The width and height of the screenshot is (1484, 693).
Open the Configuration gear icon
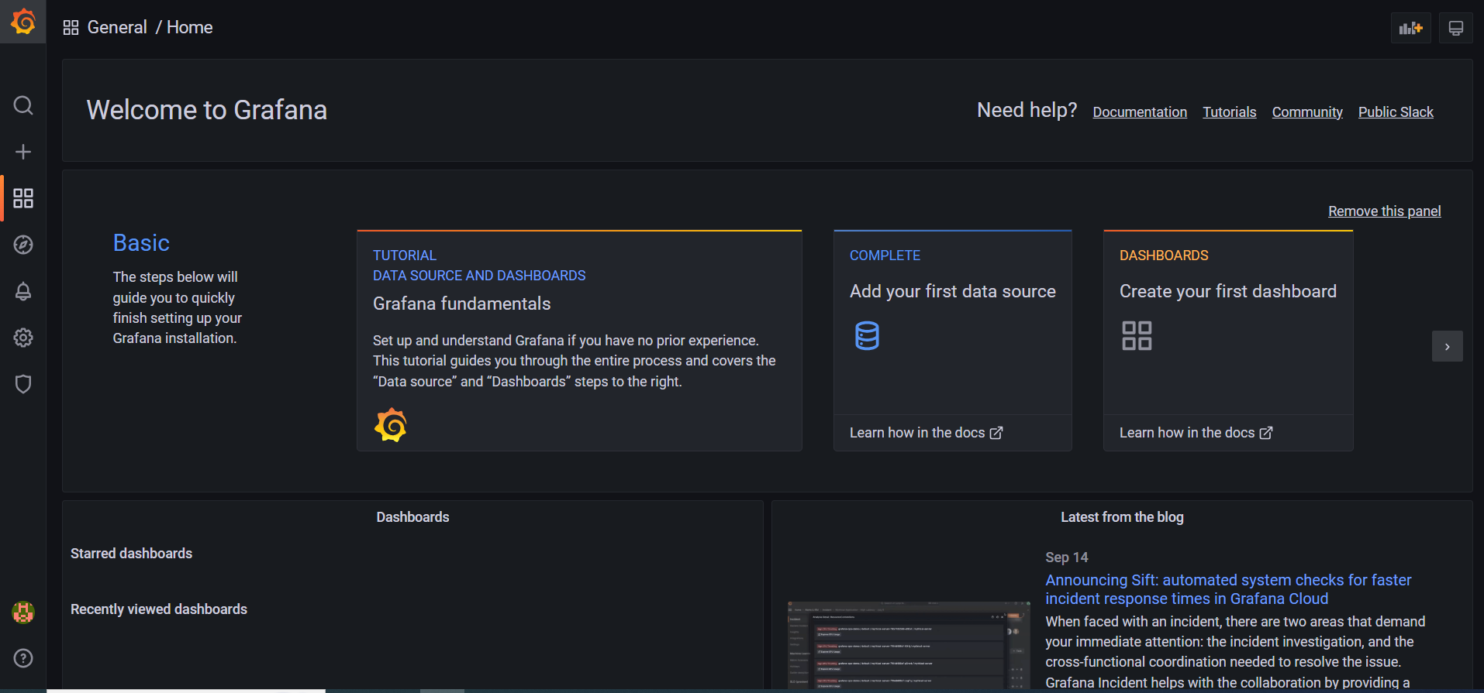(x=23, y=338)
